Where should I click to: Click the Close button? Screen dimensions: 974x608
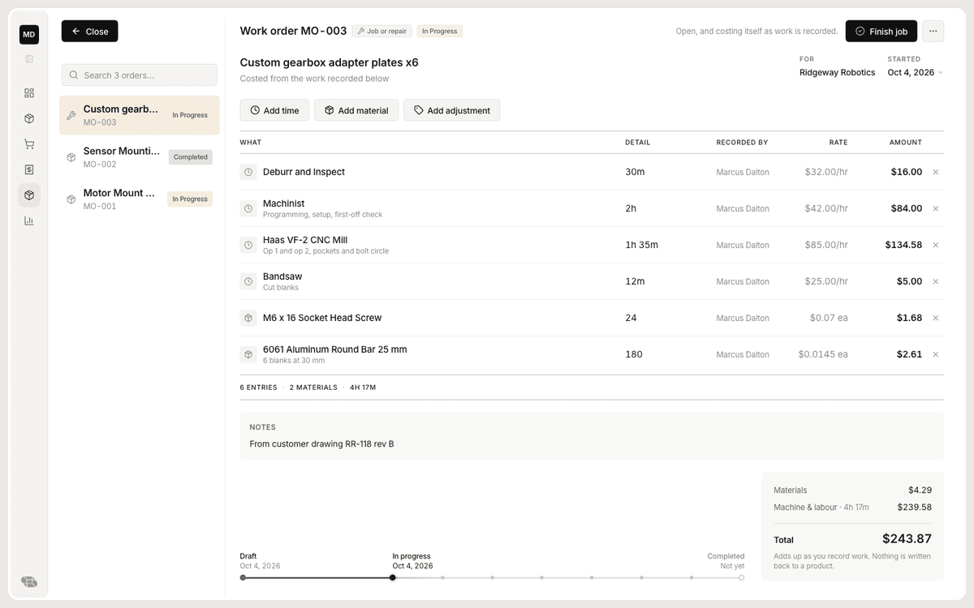click(90, 31)
